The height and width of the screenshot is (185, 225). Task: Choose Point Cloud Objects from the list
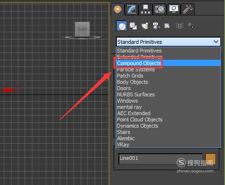coord(169,119)
